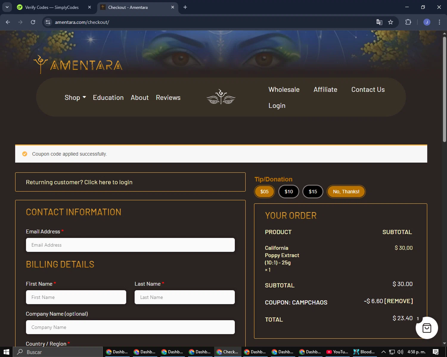The height and width of the screenshot is (357, 447).
Task: Click the browser back arrow
Action: [x=8, y=22]
